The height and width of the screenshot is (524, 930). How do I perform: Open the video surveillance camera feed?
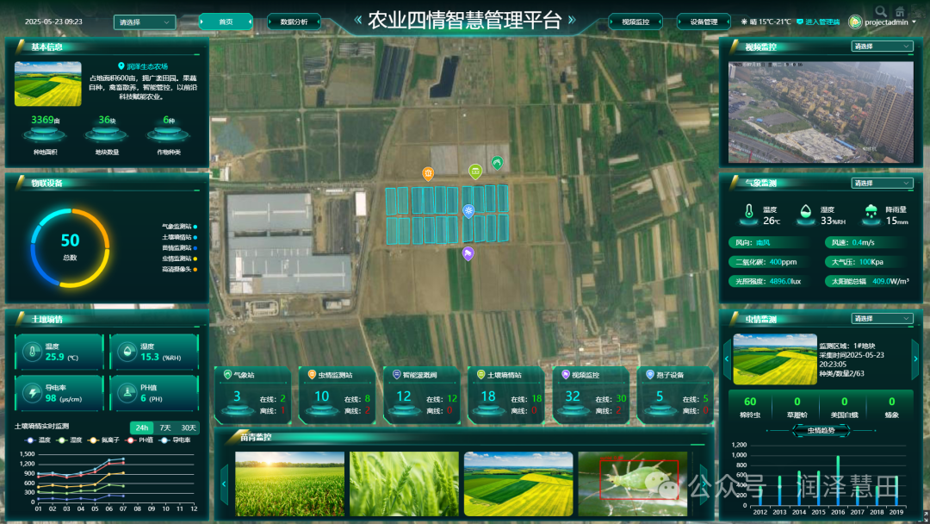[x=821, y=112]
